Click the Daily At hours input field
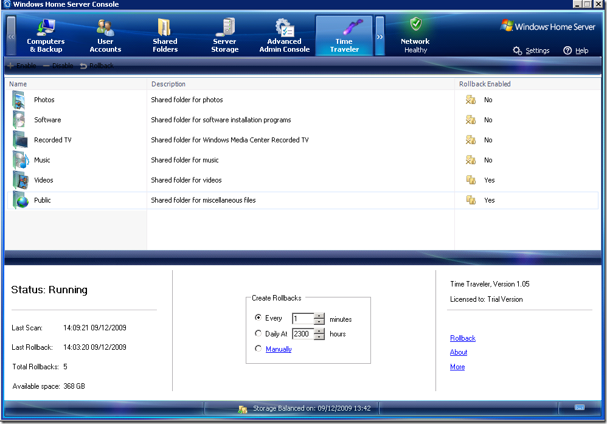Image resolution: width=607 pixels, height=424 pixels. tap(303, 334)
